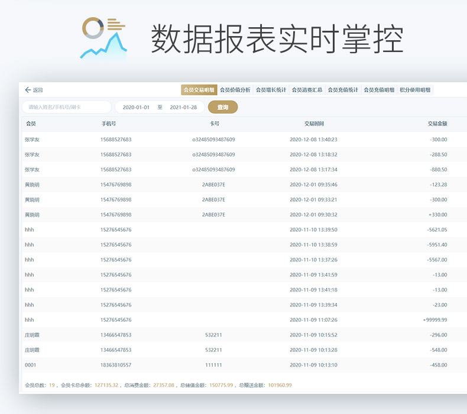Select the first 张学友 row with -300.00

(x=236, y=140)
